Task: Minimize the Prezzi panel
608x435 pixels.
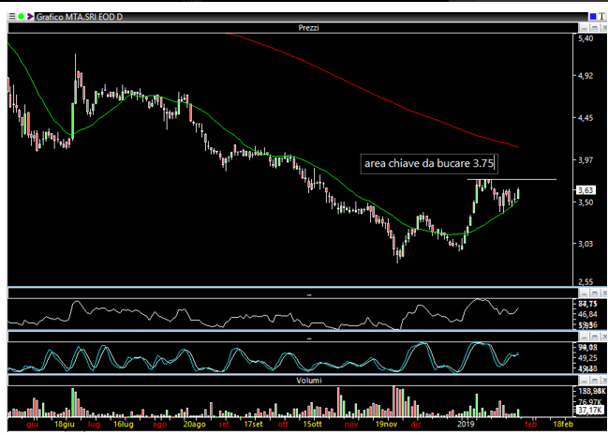Action: click(585, 28)
